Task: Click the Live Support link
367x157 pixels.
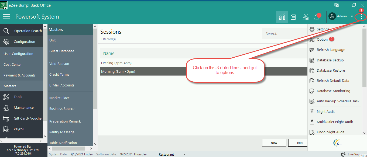Action: coord(356,154)
